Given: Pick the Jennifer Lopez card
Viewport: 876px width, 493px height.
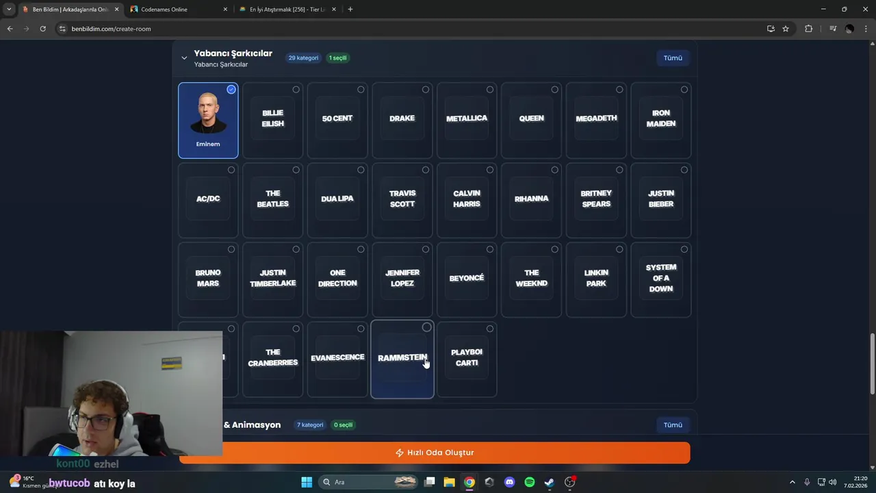Looking at the screenshot, I should [402, 279].
